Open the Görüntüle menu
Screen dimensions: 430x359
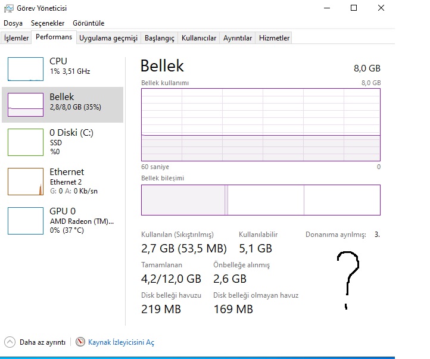click(x=88, y=23)
